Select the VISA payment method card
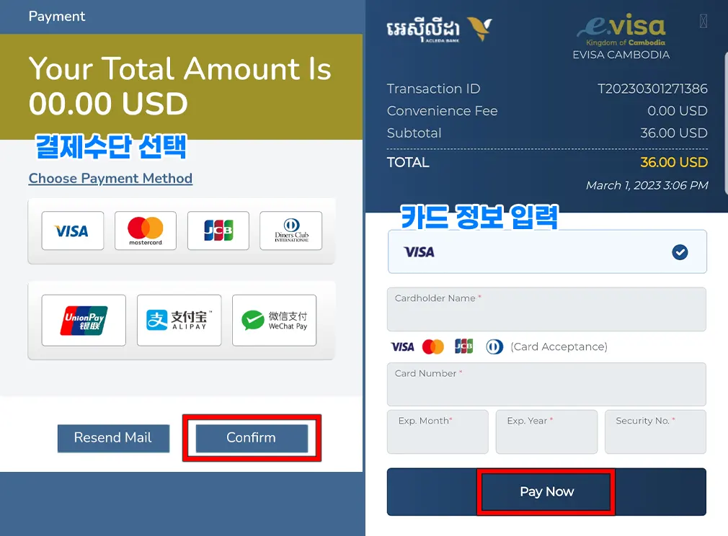 (72, 231)
